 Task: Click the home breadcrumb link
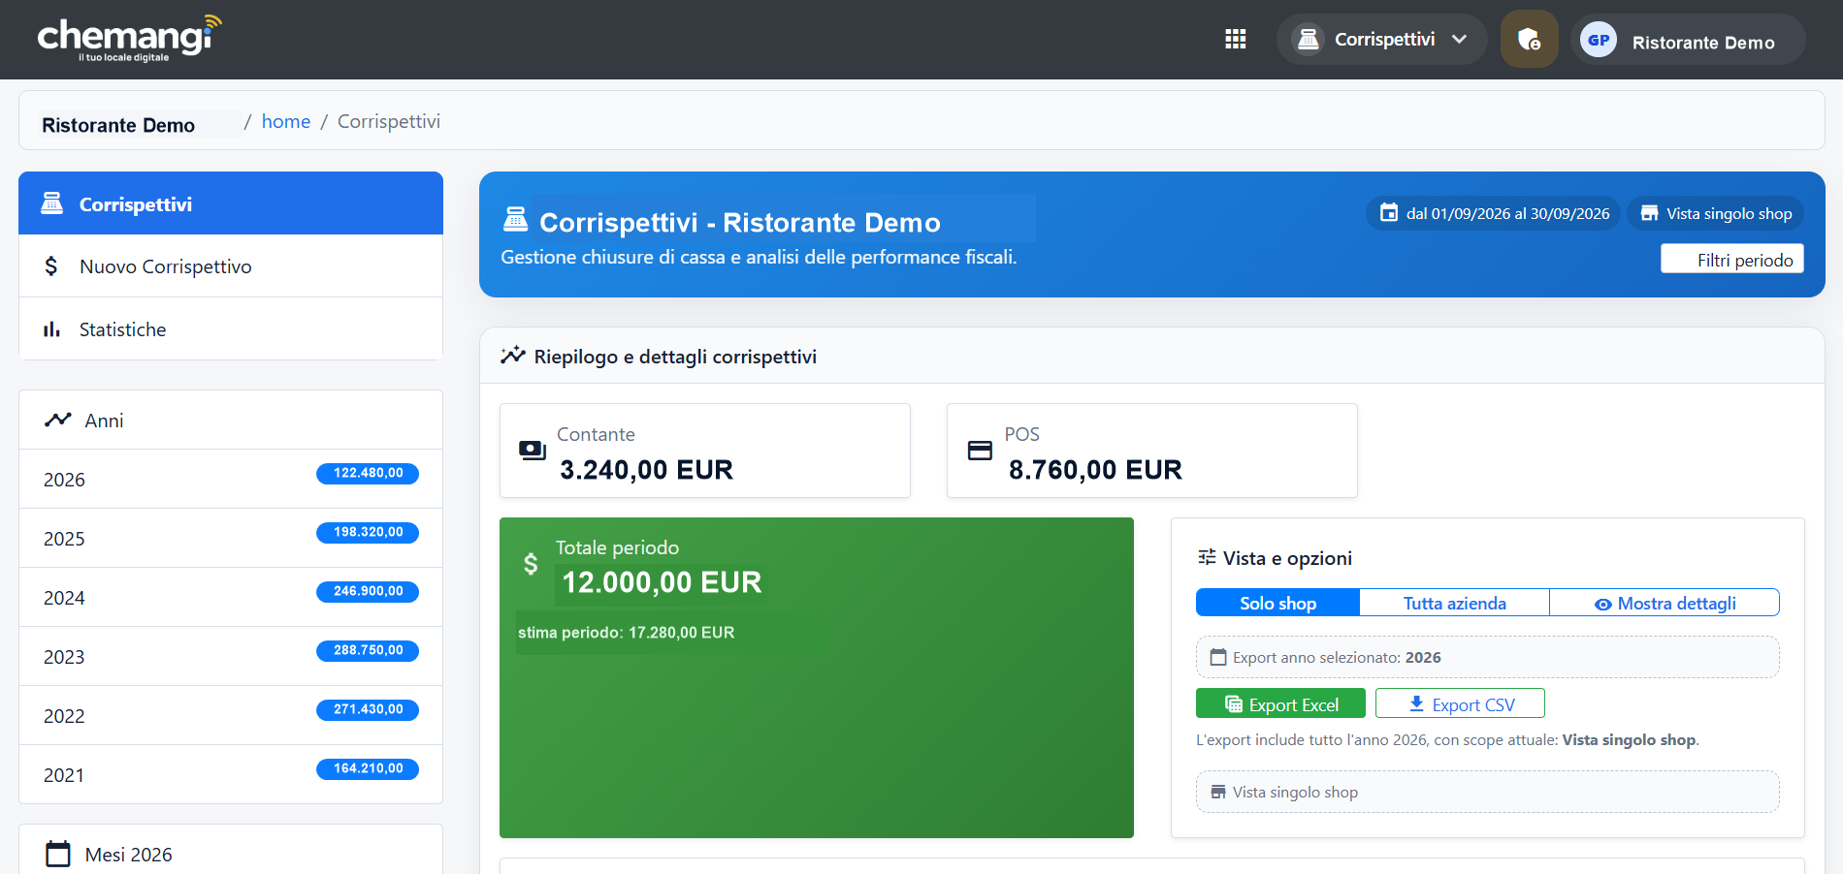(x=286, y=121)
